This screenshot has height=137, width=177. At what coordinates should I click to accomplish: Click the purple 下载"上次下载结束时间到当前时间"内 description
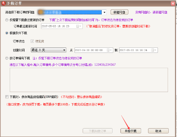coord(91,20)
